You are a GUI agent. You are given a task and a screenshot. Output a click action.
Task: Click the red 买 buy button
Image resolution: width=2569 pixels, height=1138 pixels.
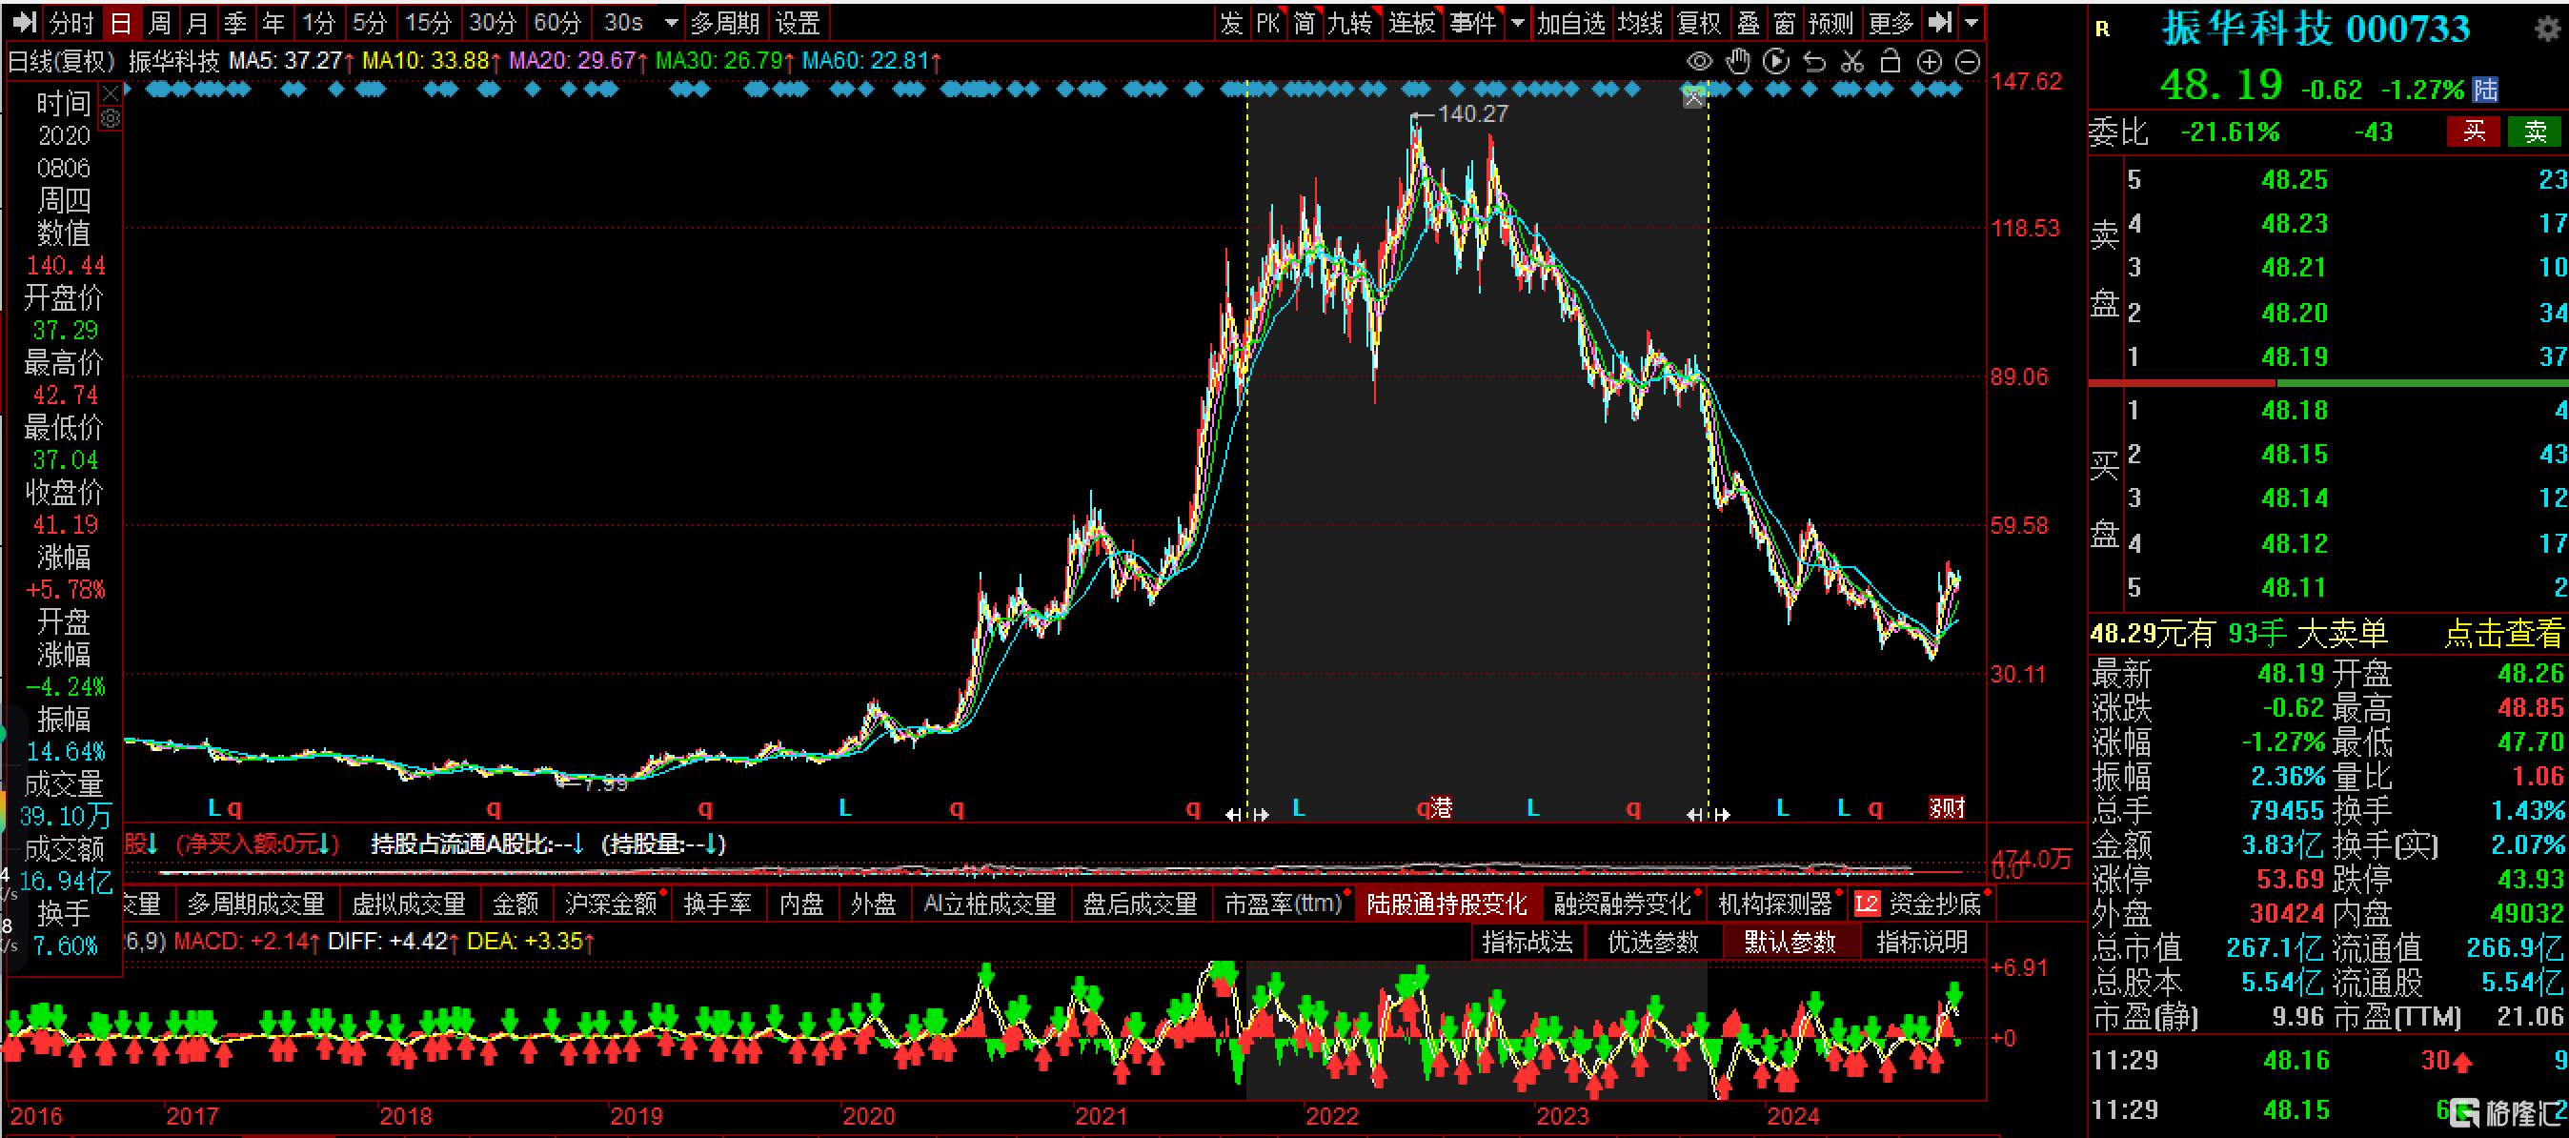(x=2474, y=132)
